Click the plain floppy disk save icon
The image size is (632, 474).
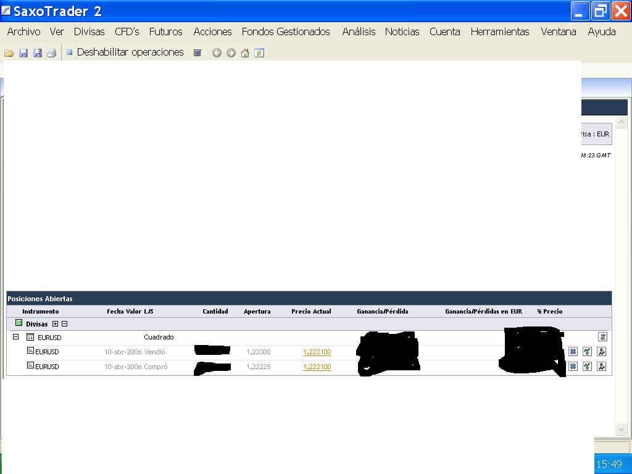pyautogui.click(x=23, y=53)
